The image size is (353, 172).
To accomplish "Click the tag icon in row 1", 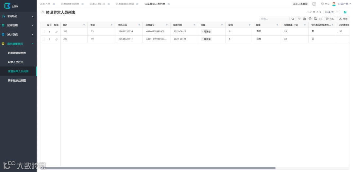I will tap(56, 32).
